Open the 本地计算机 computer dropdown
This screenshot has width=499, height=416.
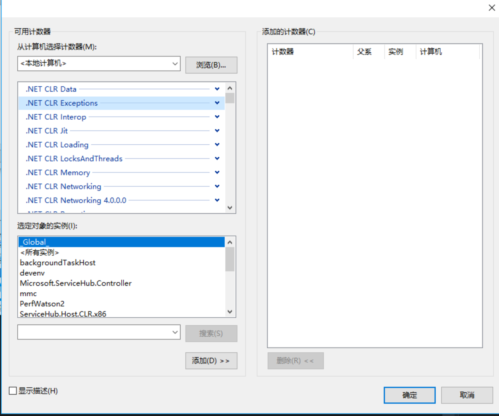(175, 64)
